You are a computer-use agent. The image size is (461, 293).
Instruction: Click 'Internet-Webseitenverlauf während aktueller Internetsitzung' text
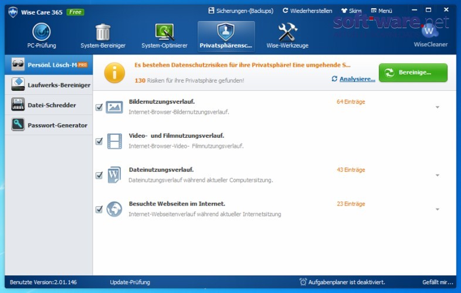tap(205, 214)
